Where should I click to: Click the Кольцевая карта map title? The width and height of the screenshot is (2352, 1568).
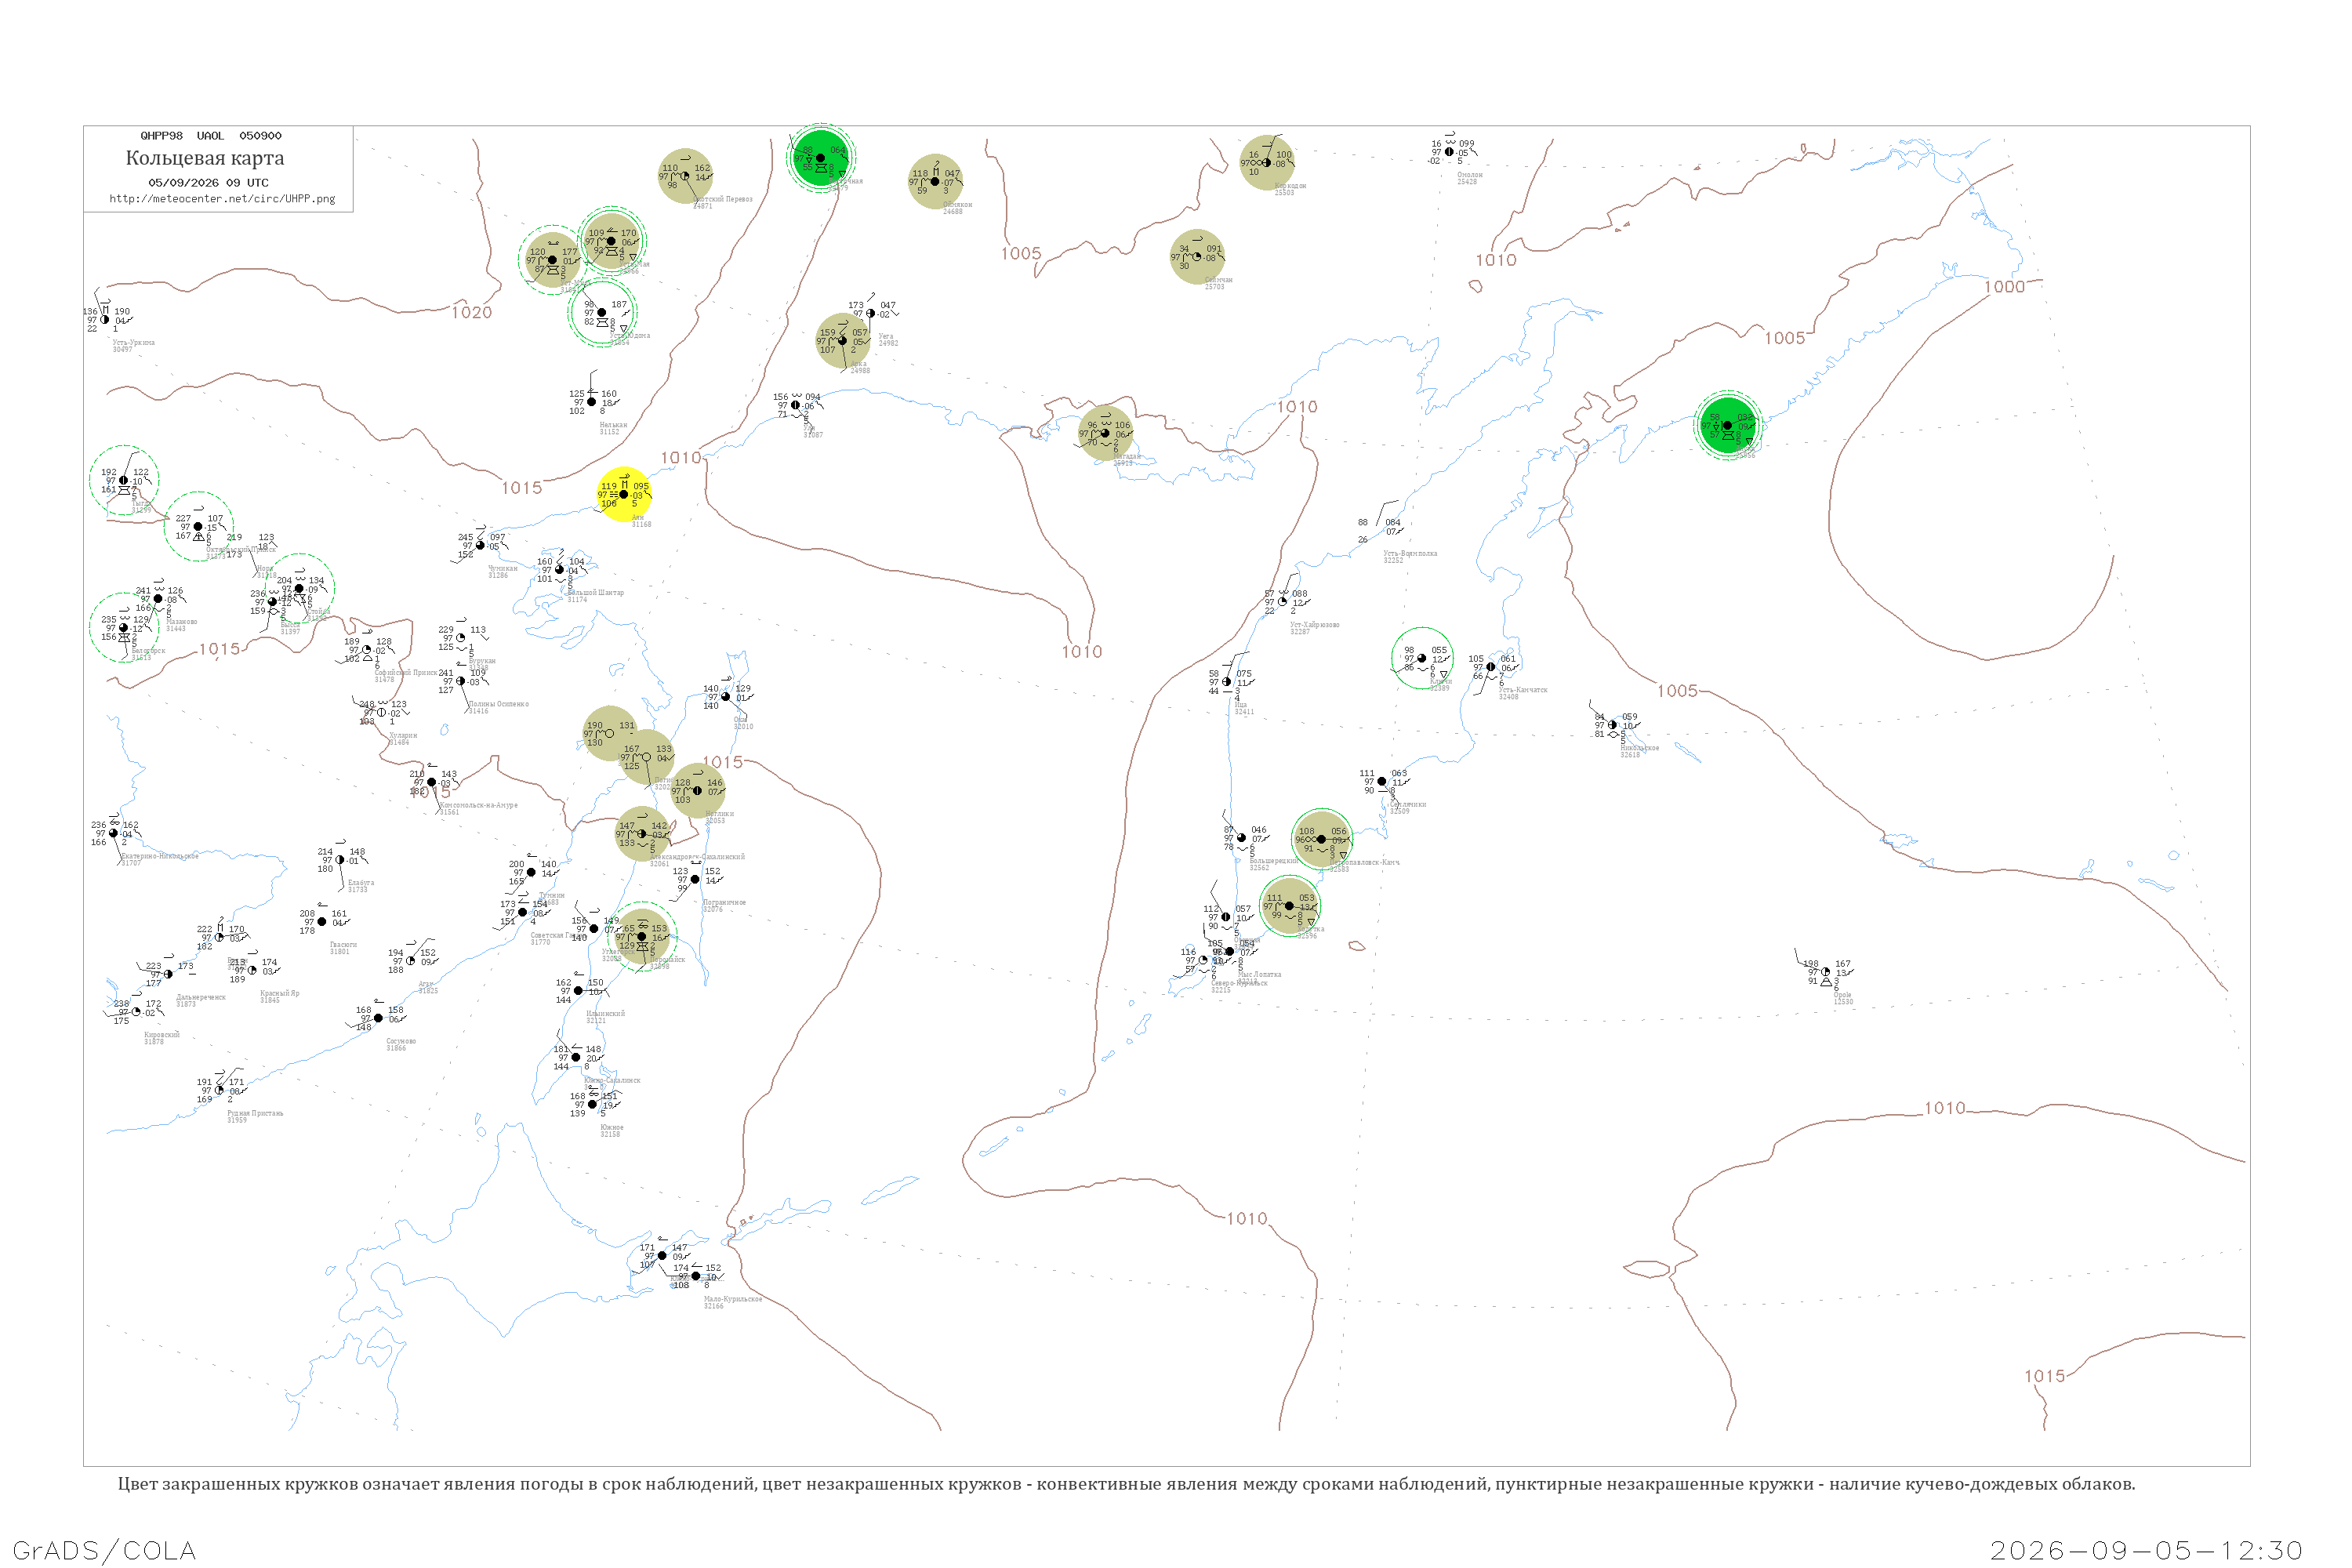[205, 158]
